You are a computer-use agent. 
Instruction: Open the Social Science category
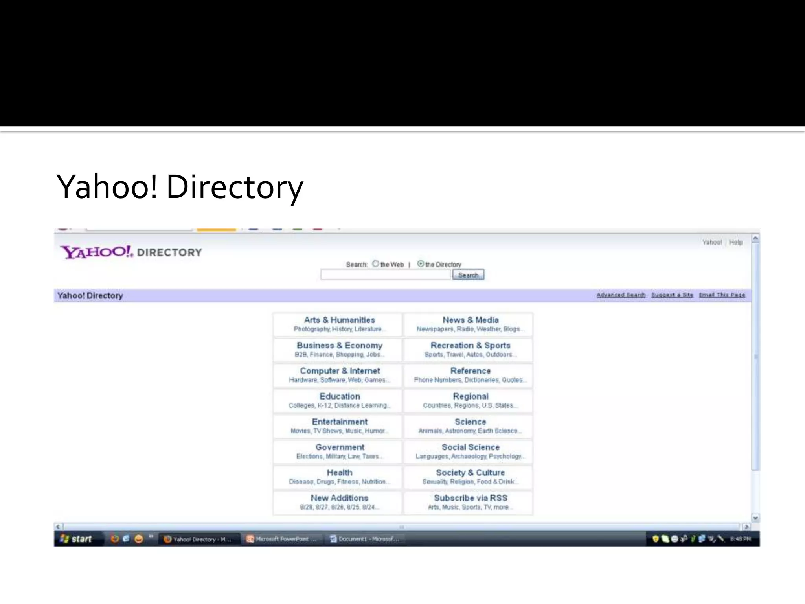click(x=471, y=447)
